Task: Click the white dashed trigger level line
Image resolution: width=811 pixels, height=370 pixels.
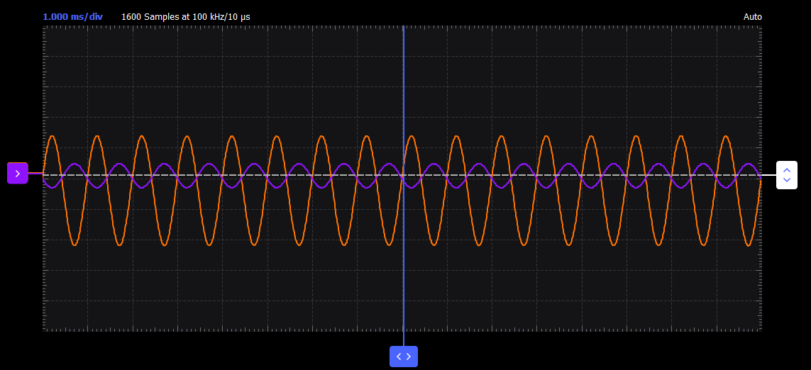Action: click(x=402, y=175)
